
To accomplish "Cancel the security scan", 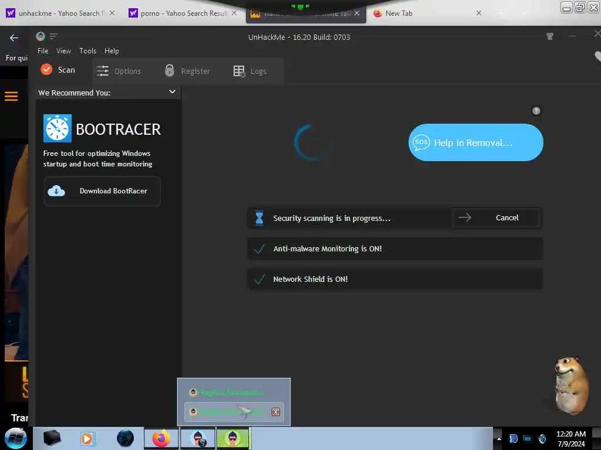I will click(x=497, y=218).
